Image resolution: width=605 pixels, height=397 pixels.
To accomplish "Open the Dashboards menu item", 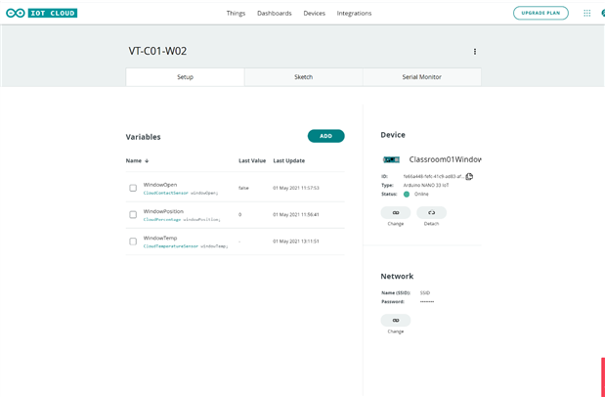I will click(275, 13).
